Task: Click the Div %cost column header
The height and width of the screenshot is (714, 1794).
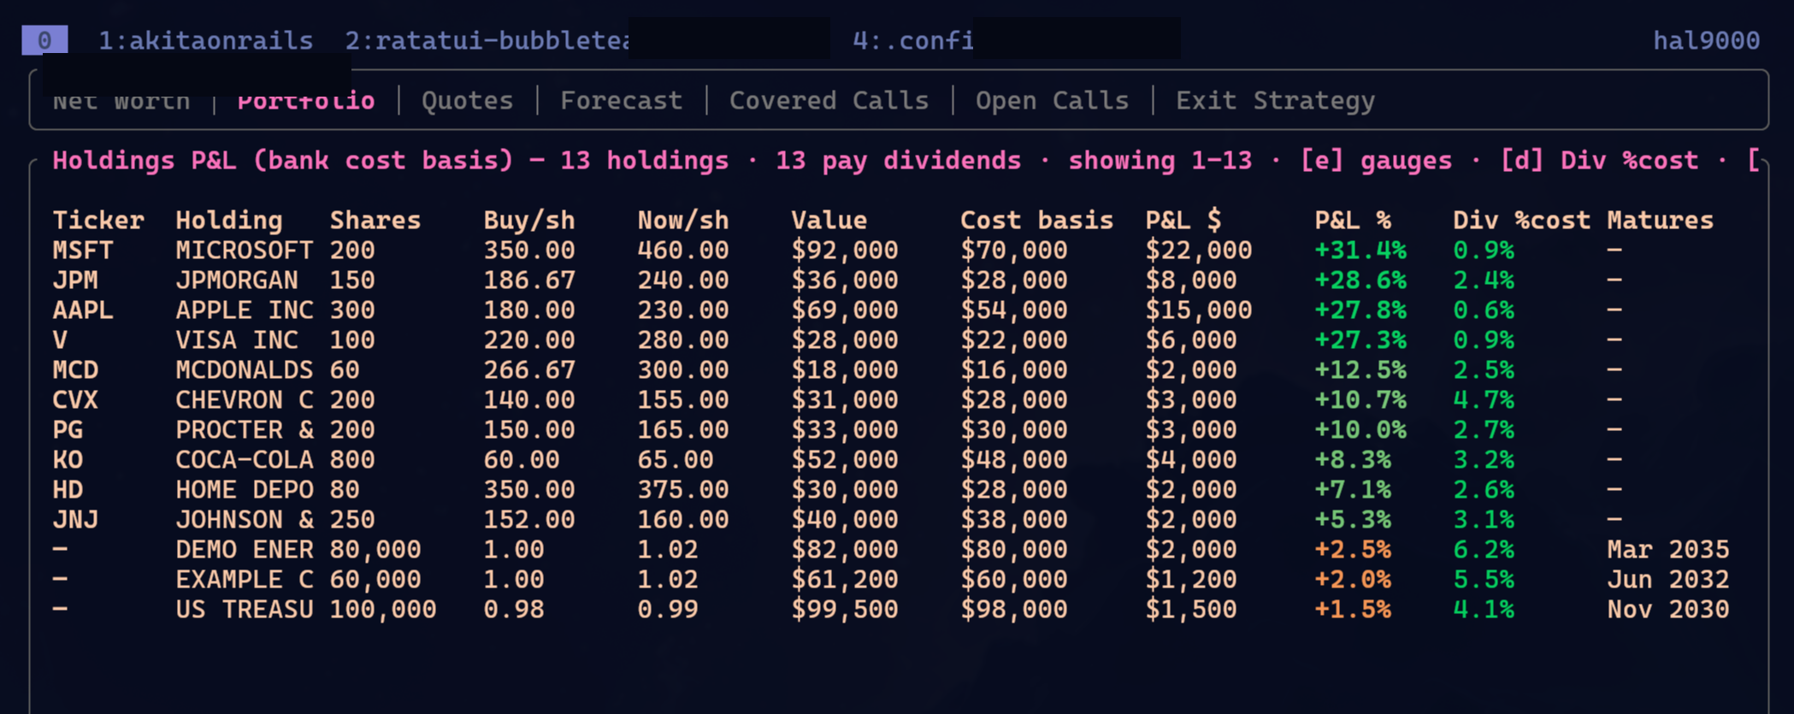Action: 1521,221
